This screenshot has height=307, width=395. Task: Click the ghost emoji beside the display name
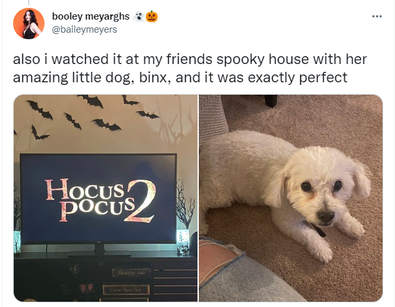pyautogui.click(x=138, y=16)
